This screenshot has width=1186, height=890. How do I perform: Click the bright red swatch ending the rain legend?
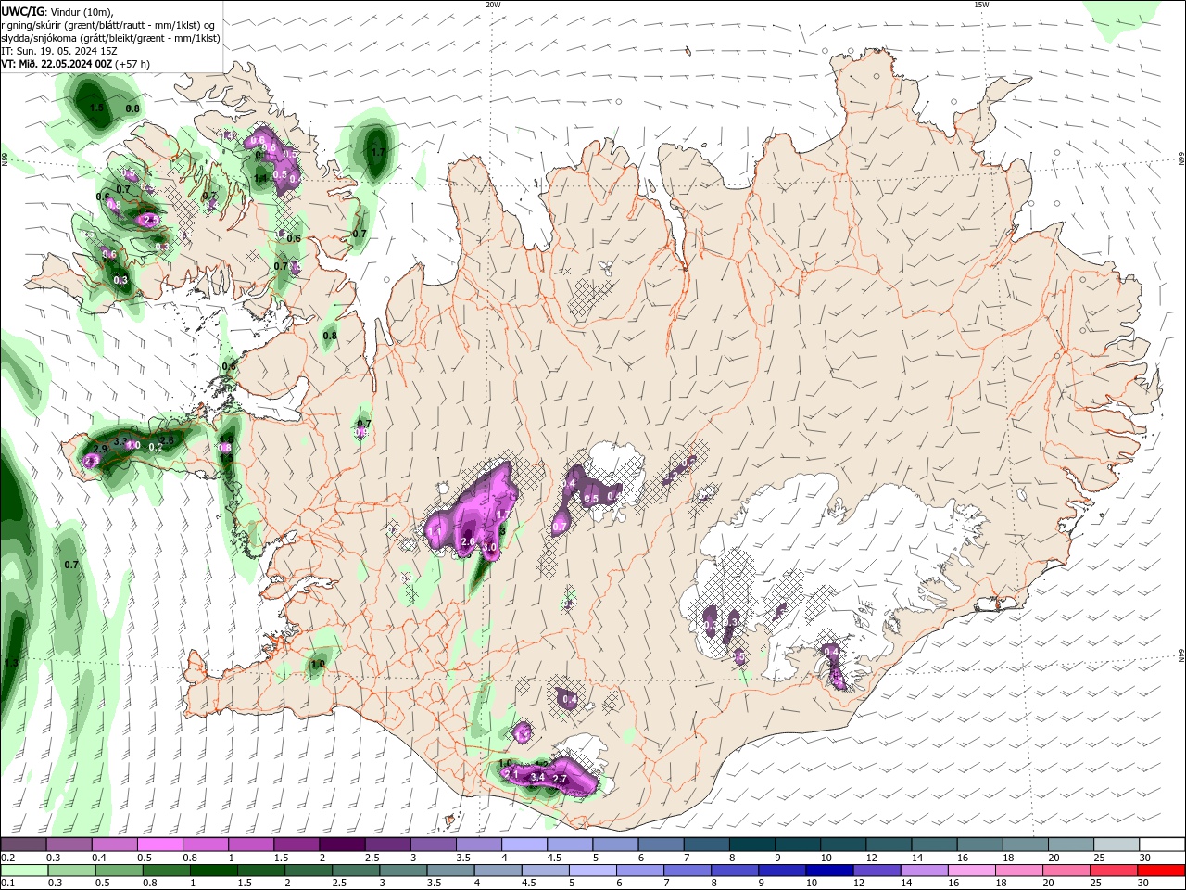[1163, 871]
